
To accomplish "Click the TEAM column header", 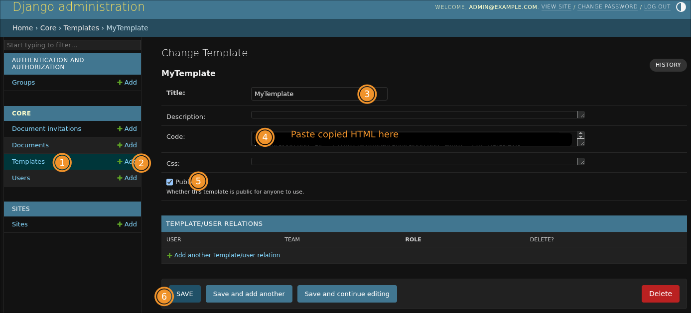I will click(292, 240).
